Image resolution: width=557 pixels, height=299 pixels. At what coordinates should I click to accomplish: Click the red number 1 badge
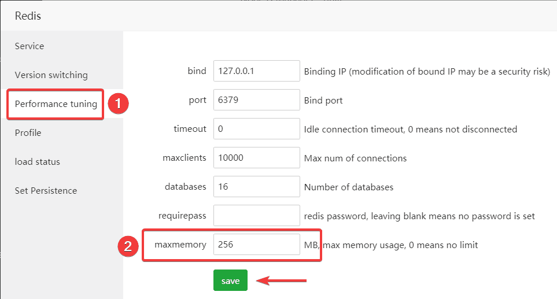[119, 104]
